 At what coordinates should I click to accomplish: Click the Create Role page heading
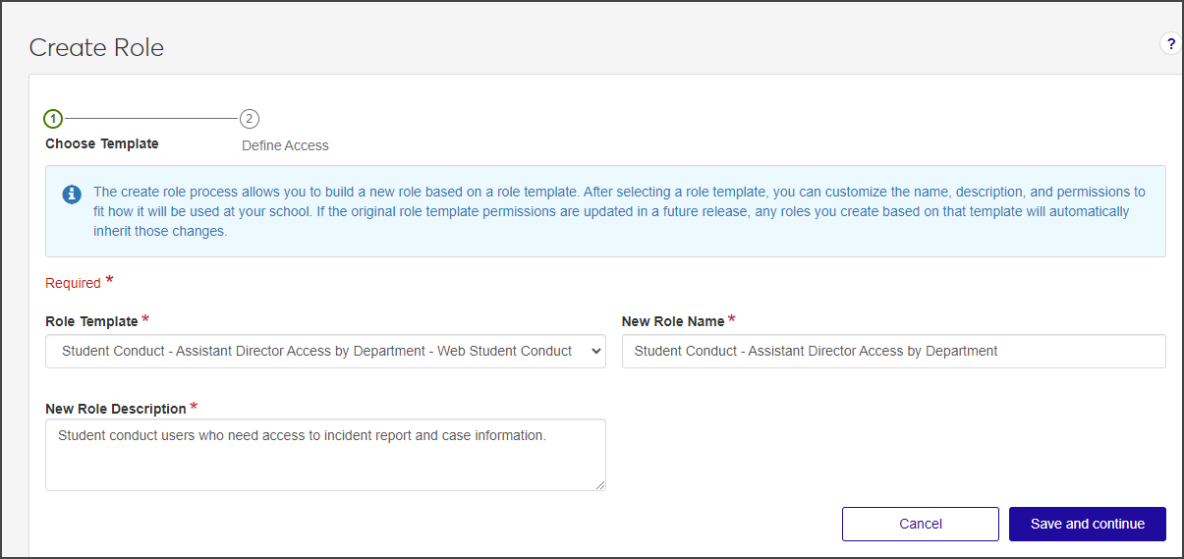point(96,47)
